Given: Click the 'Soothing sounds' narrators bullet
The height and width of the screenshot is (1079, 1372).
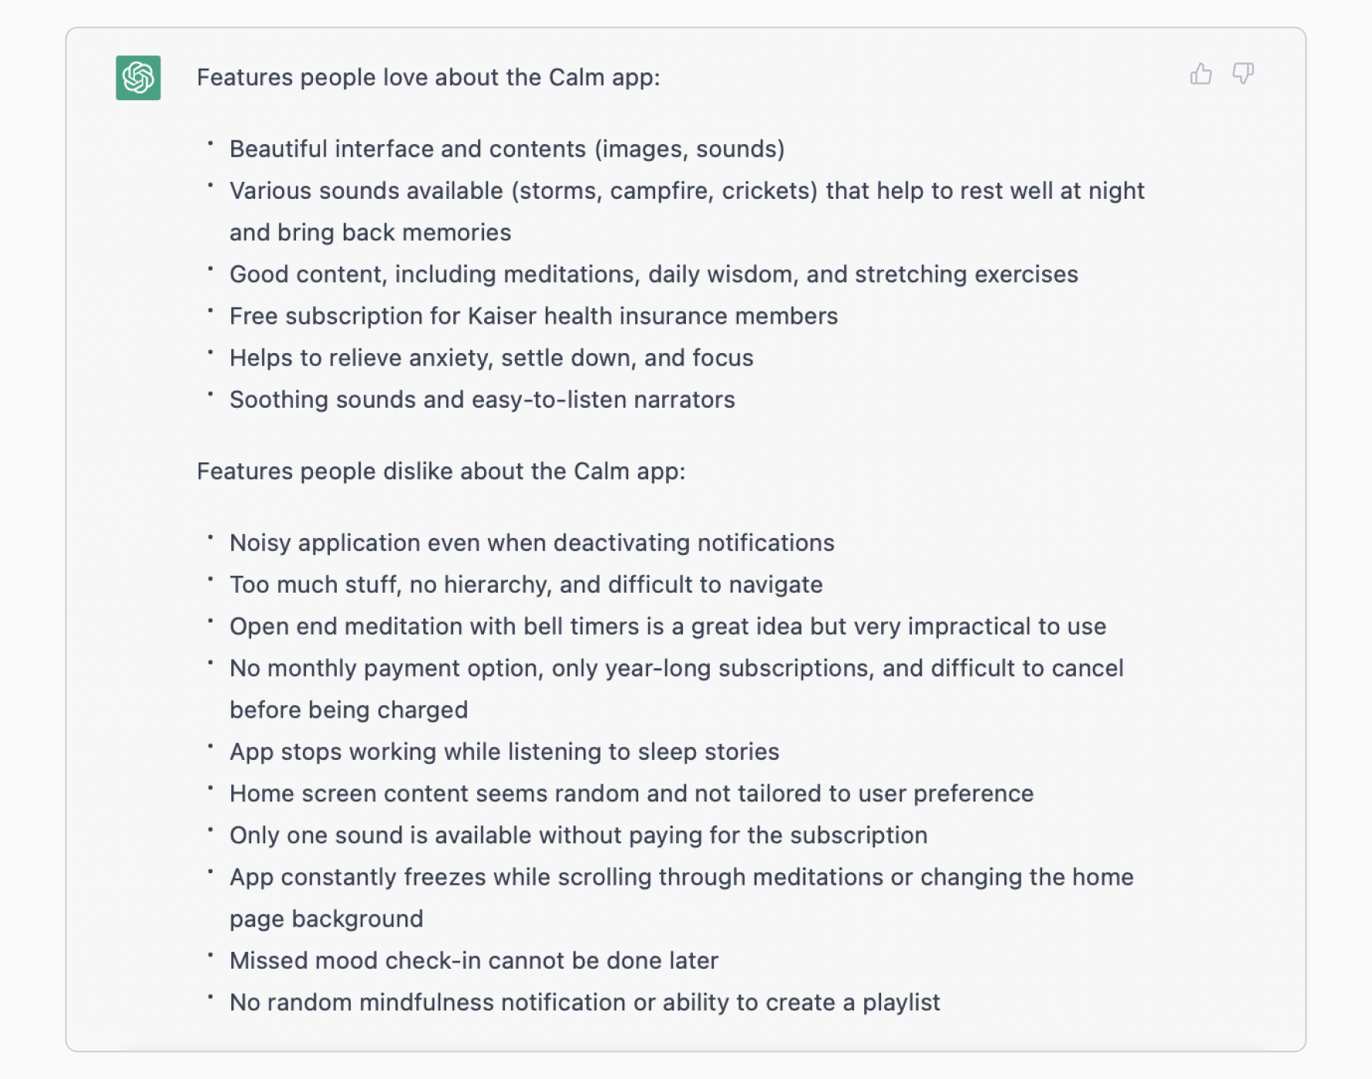Looking at the screenshot, I should (482, 400).
